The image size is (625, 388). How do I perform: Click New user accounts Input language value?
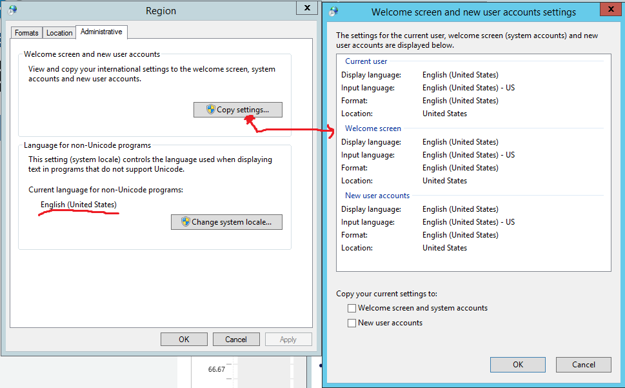[469, 222]
